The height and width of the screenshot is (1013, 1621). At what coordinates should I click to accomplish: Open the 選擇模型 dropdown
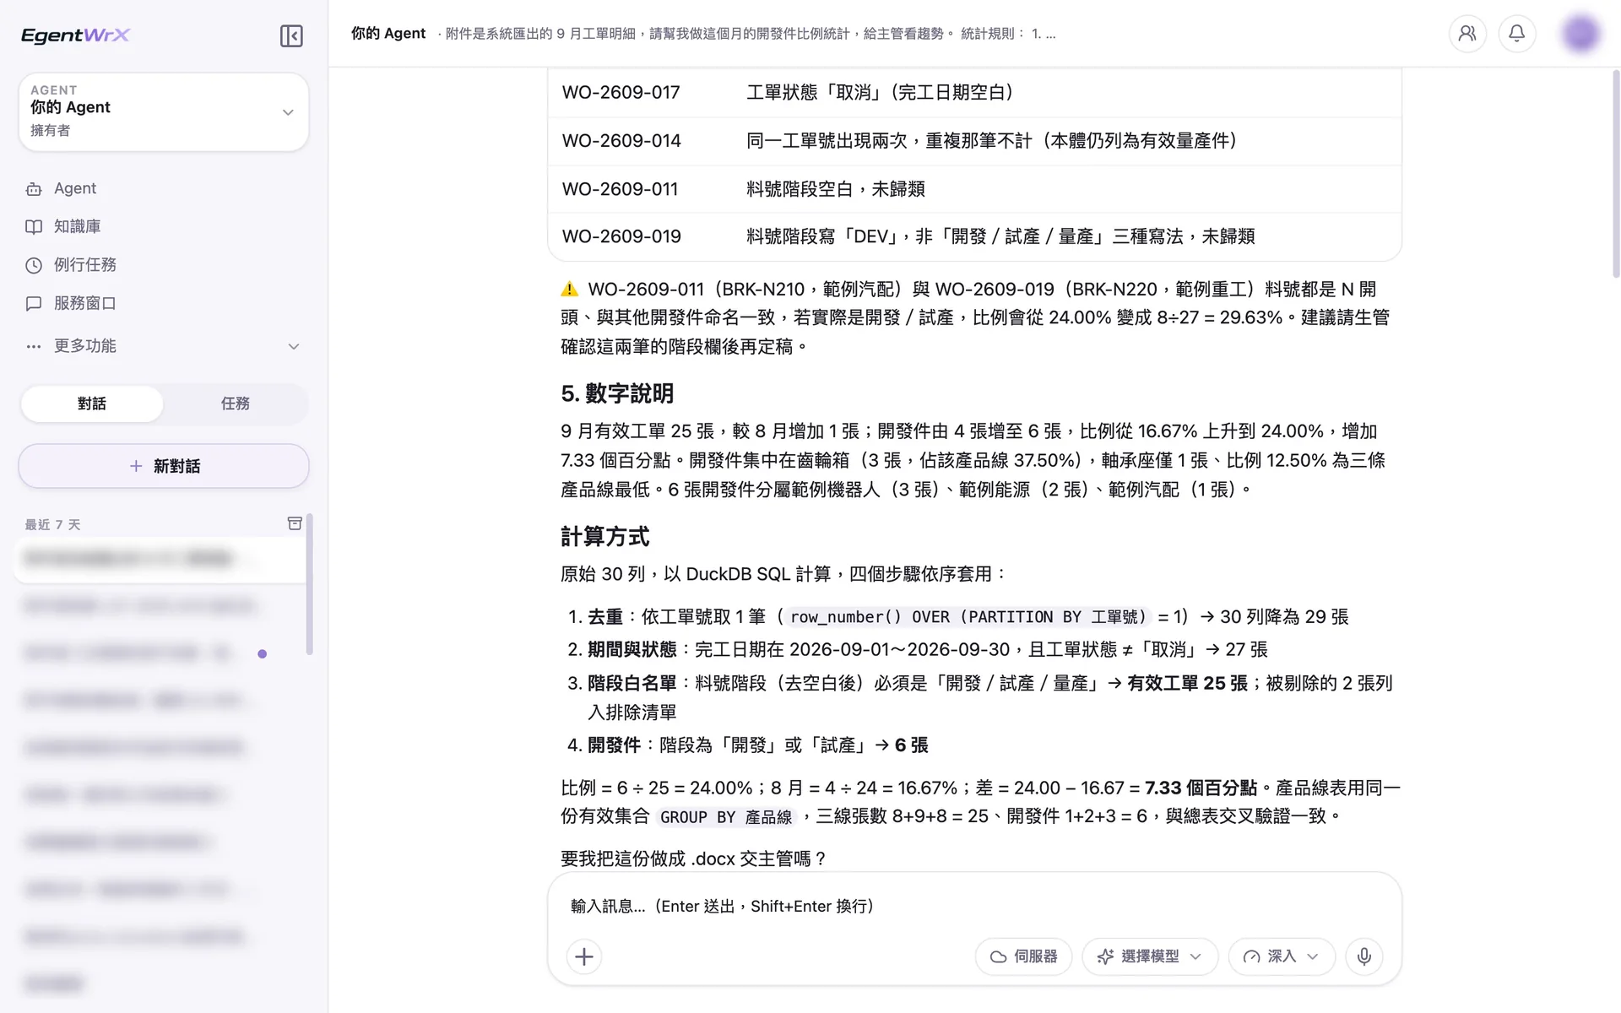1150,956
